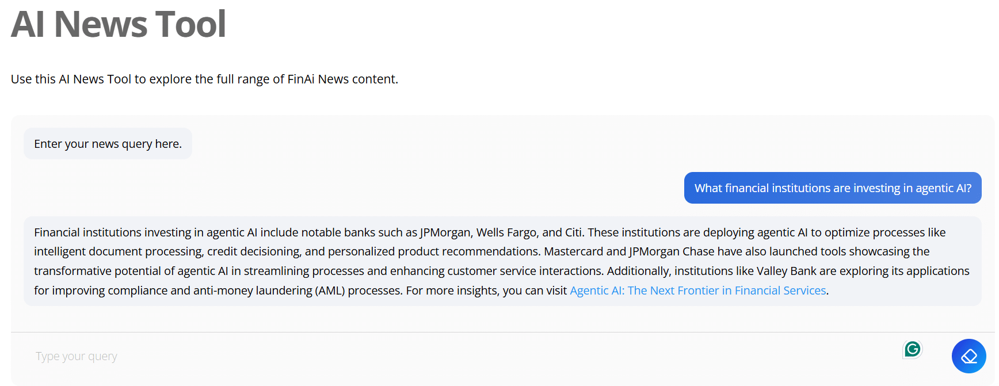Click the FinAi News description text

coord(204,79)
